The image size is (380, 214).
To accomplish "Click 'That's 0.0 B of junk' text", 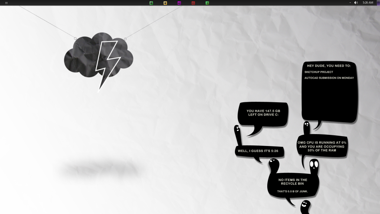I will (x=292, y=192).
